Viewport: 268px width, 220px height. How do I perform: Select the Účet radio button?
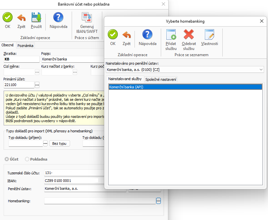click(x=7, y=159)
